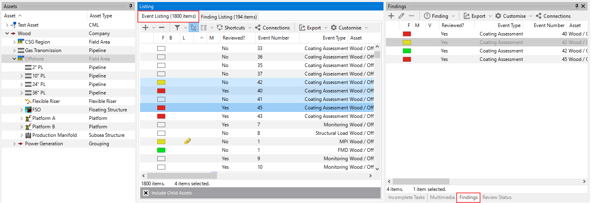Switch to Finding Listing tab

(229, 17)
